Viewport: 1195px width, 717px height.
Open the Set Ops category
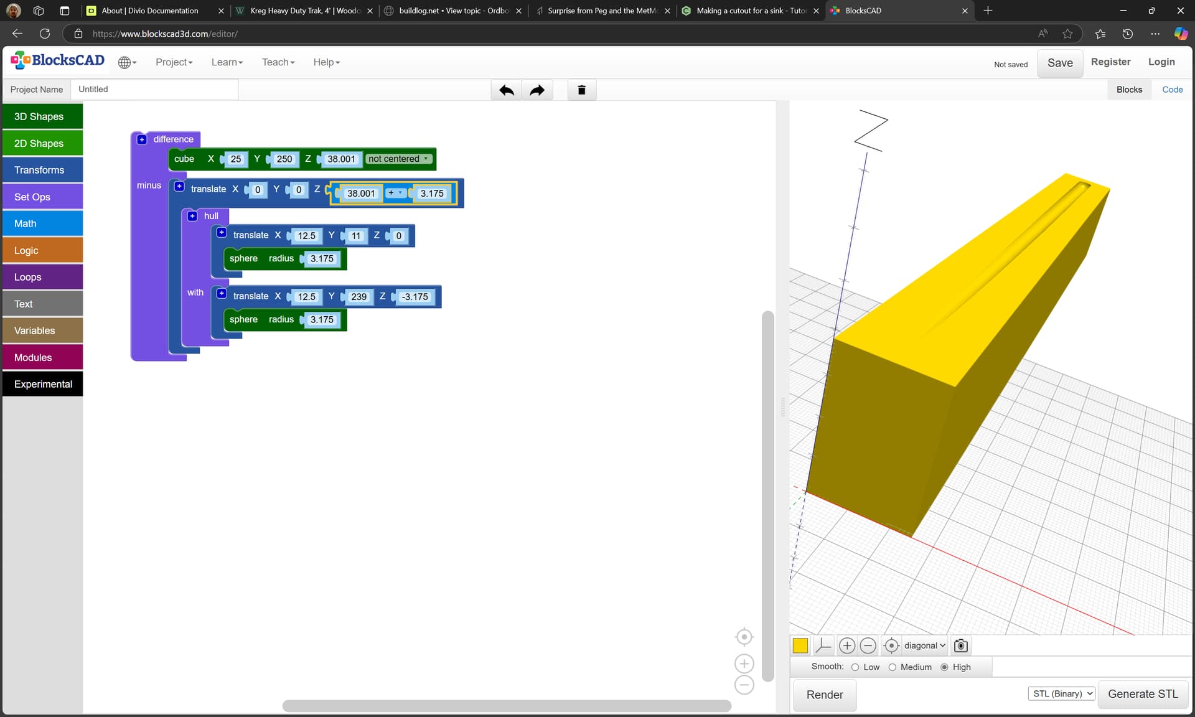(x=43, y=197)
